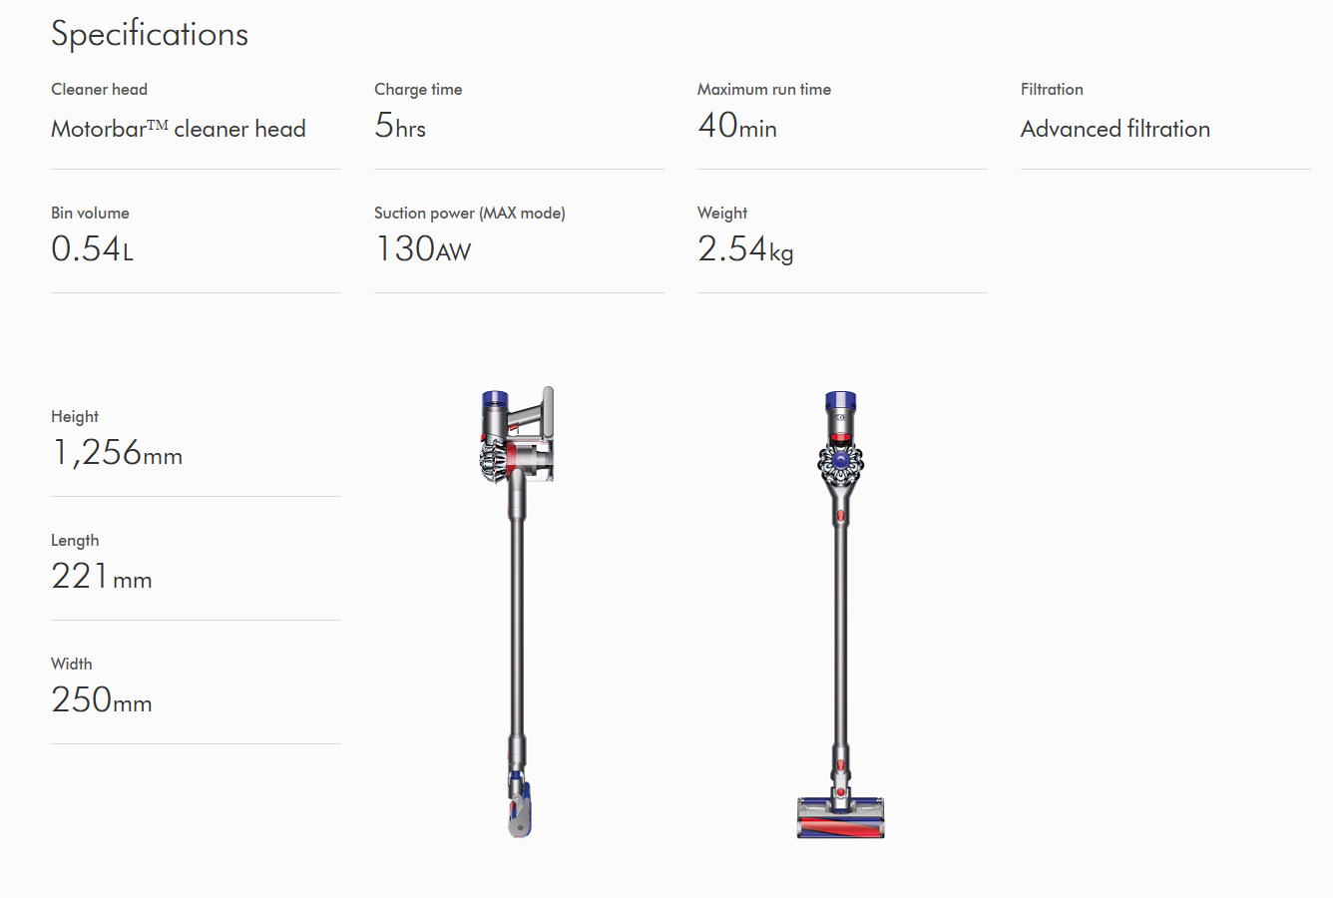This screenshot has width=1333, height=898.
Task: Click the Filtration label
Action: (x=1052, y=89)
